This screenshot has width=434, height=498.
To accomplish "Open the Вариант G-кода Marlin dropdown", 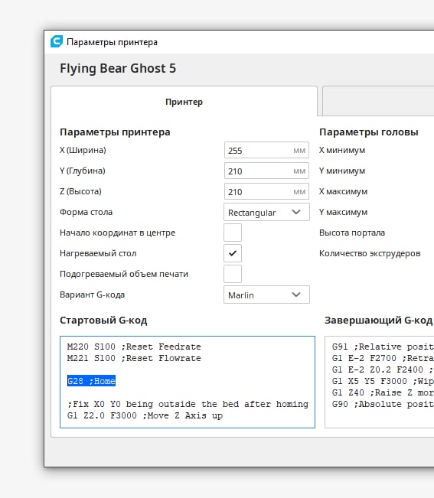I will click(266, 295).
